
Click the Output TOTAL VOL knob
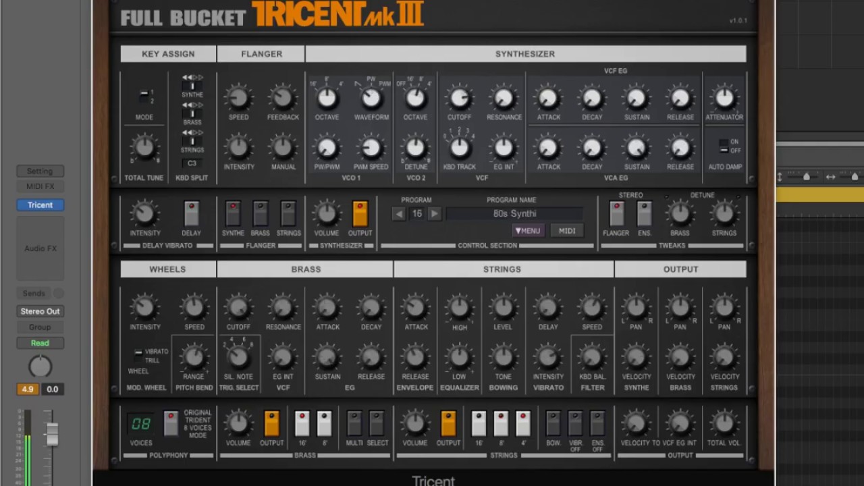click(x=724, y=423)
